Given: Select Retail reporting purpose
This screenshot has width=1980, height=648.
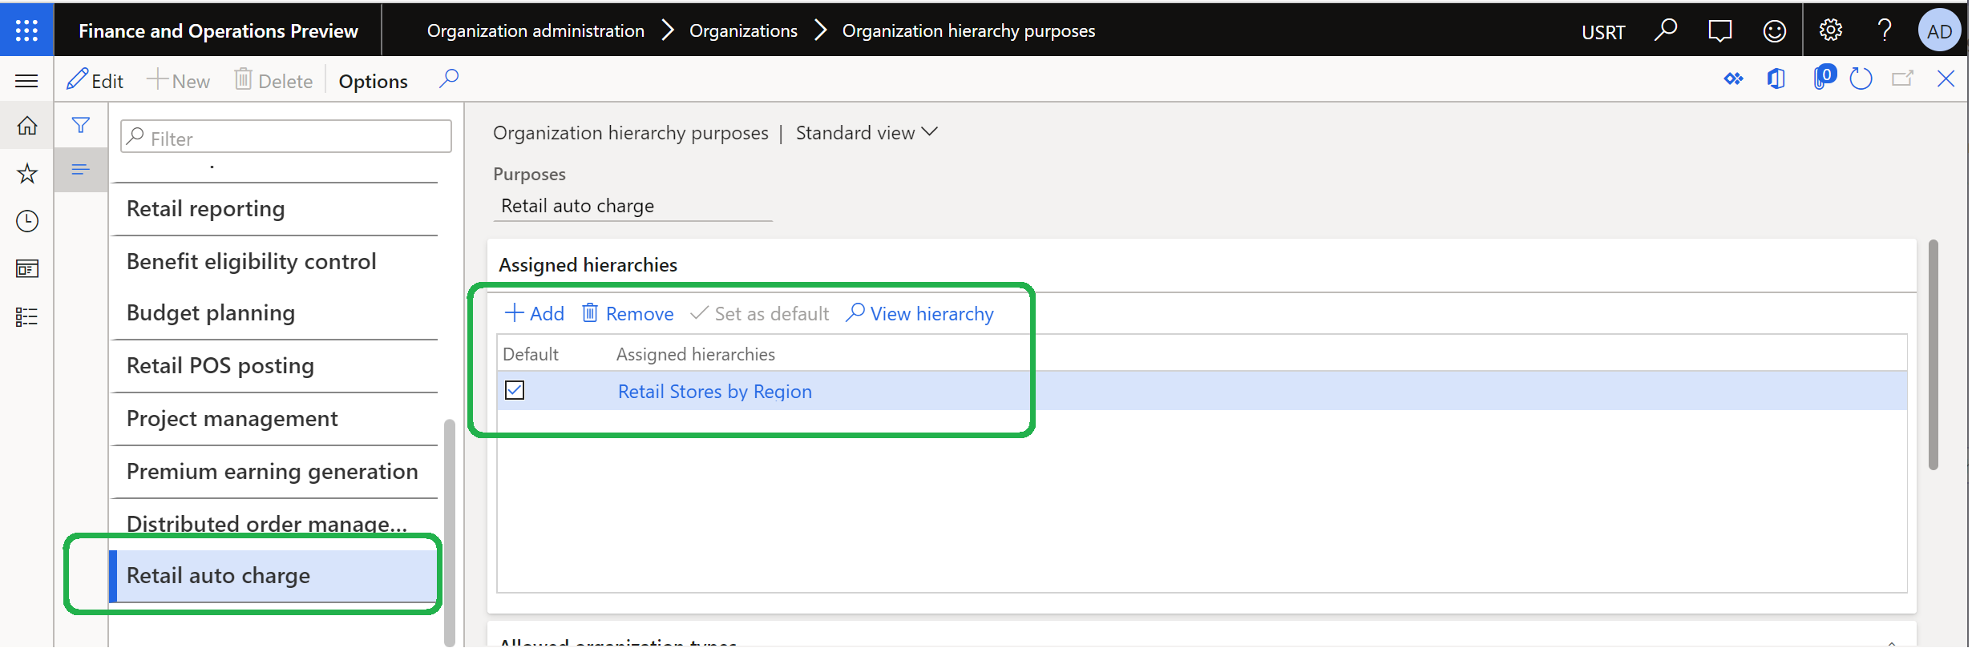Looking at the screenshot, I should click(273, 209).
